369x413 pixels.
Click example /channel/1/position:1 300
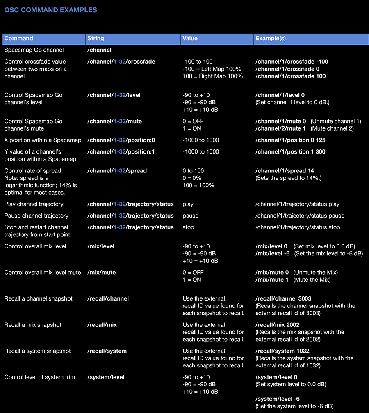tap(290, 152)
